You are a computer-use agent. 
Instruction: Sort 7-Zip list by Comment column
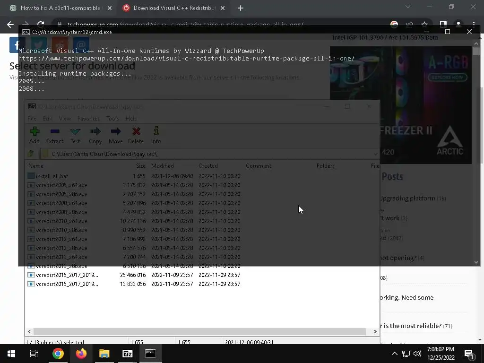click(x=259, y=166)
